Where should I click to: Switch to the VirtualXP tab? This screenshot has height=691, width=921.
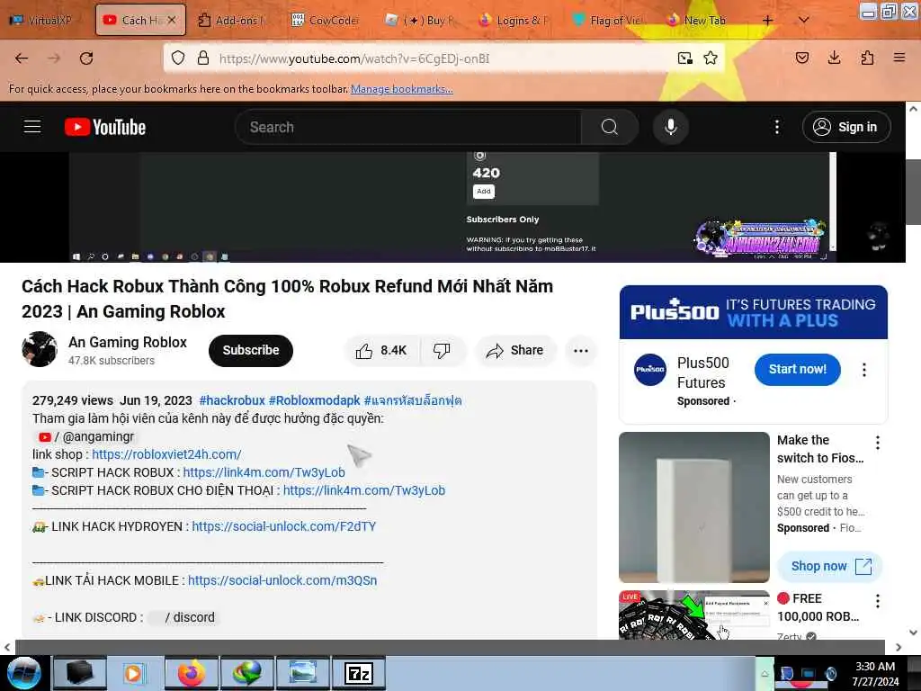(42, 20)
